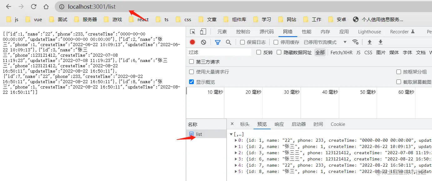Switch to the 元素 DevTools tab

[222, 31]
